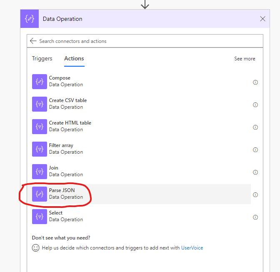The height and width of the screenshot is (272, 280).
Task: Click the Compose action icon
Action: (40, 82)
